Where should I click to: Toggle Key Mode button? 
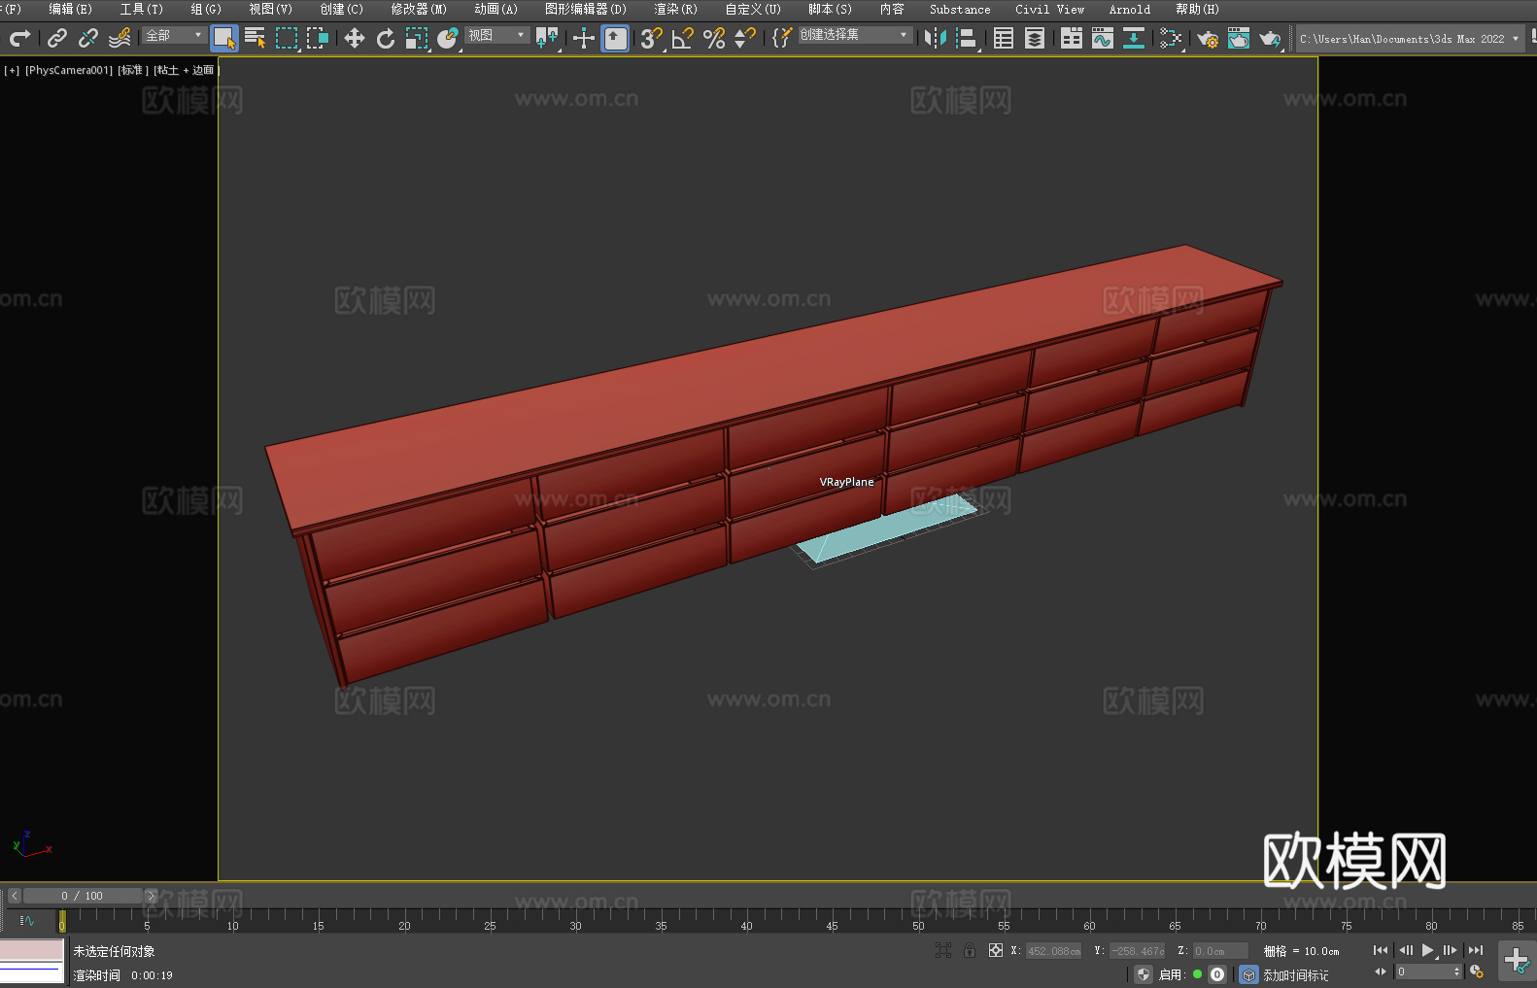(1380, 971)
